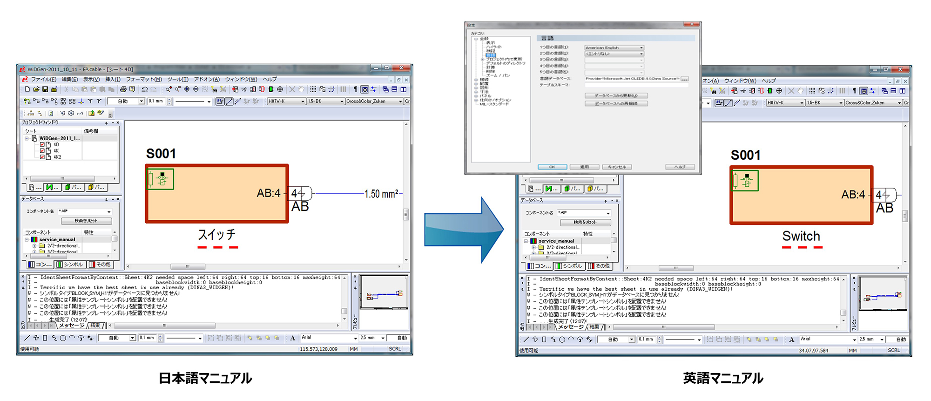Click the Save floppy icon in left window
This screenshot has height=401, width=931.
click(x=45, y=89)
